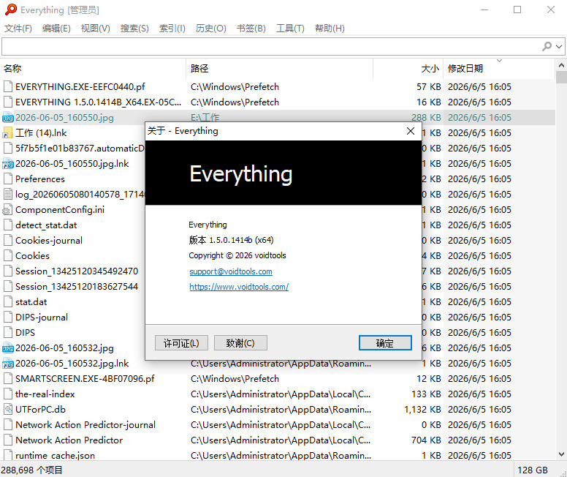Select the file named Cookies

click(x=32, y=256)
